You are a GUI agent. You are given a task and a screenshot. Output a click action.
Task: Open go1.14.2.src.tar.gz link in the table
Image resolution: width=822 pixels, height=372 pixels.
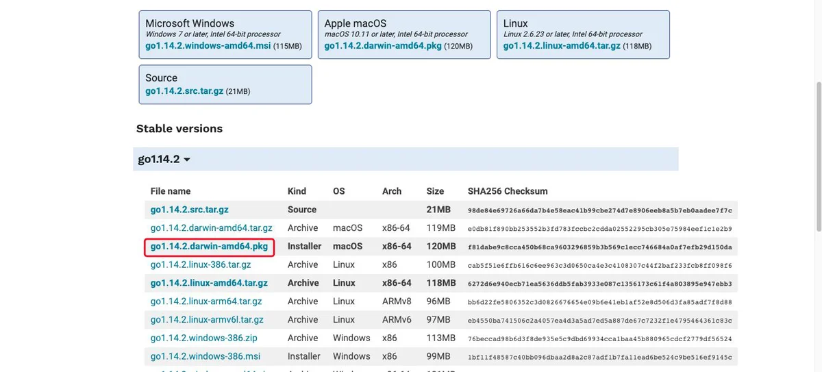pyautogui.click(x=189, y=210)
